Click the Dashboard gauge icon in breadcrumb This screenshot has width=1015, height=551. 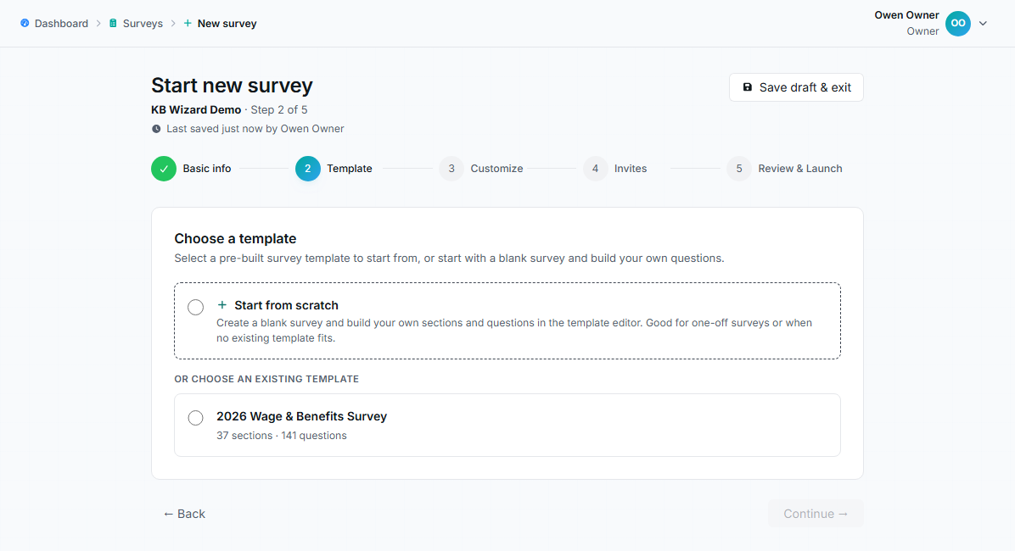point(25,23)
